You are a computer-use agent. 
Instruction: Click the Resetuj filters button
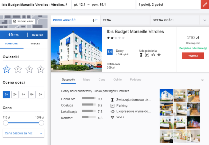[x=37, y=35]
